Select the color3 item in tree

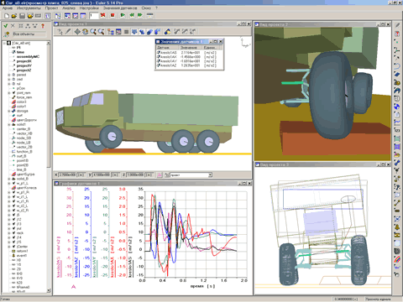click(21, 102)
